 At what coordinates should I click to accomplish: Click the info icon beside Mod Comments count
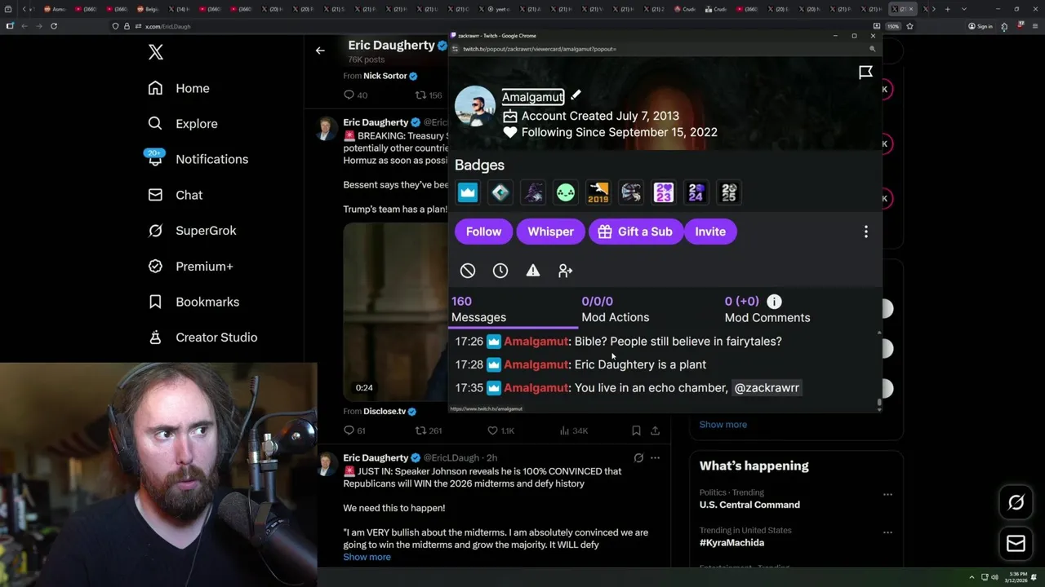774,302
